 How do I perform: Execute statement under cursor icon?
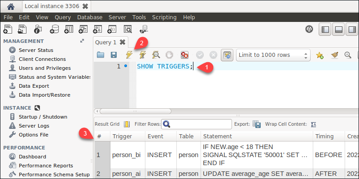(142, 55)
